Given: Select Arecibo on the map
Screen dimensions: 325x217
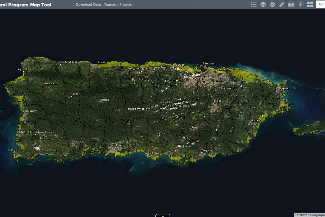Looking at the screenshot, I should click(x=102, y=62).
